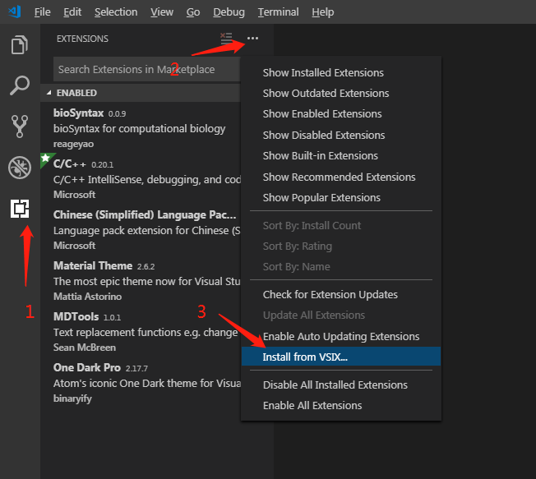Open the Go menu
536x479 pixels.
193,12
